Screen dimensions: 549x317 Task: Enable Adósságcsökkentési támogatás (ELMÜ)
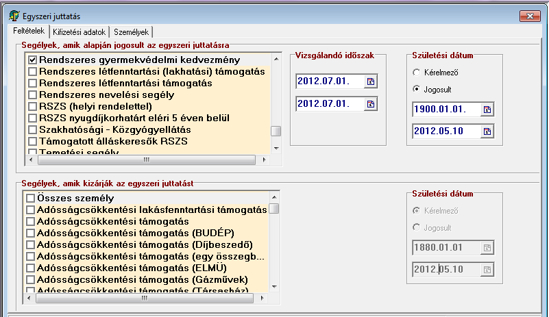(x=30, y=268)
